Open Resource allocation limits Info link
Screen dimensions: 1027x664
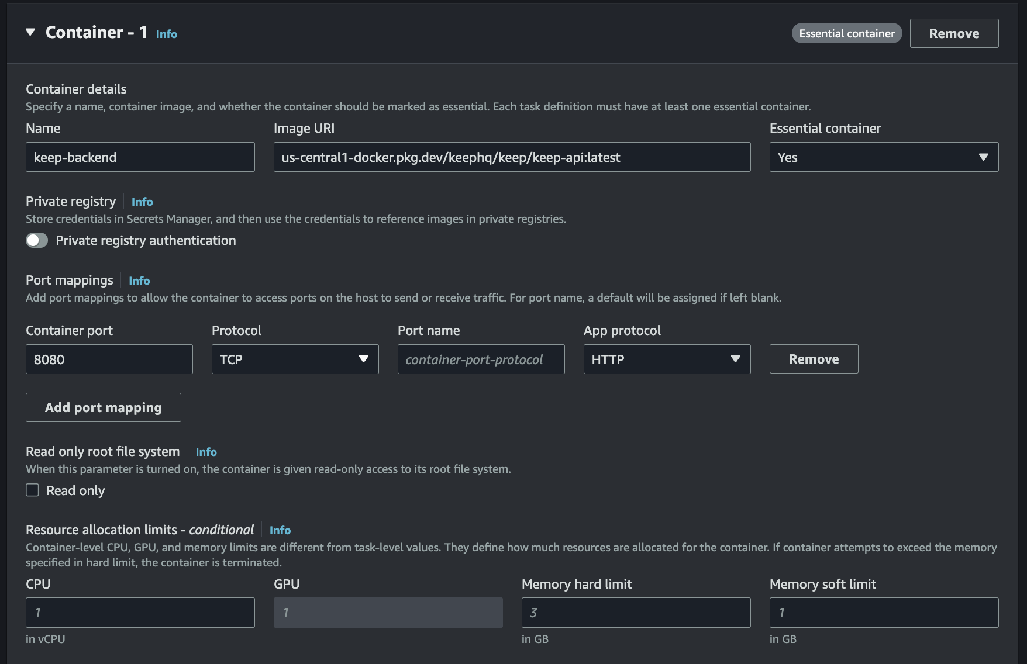pos(280,530)
